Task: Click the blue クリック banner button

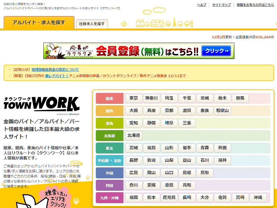Action: tap(216, 51)
